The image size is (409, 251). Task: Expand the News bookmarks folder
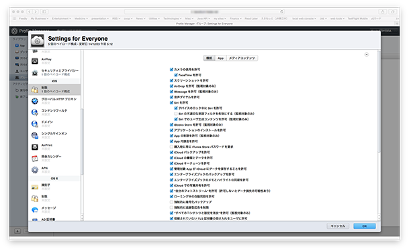[x=140, y=19]
